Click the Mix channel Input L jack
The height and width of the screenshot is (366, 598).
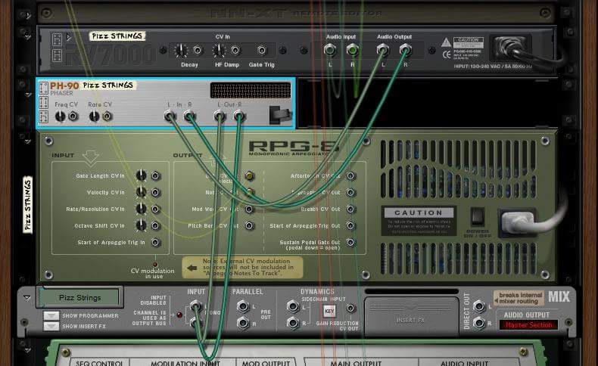pyautogui.click(x=195, y=306)
